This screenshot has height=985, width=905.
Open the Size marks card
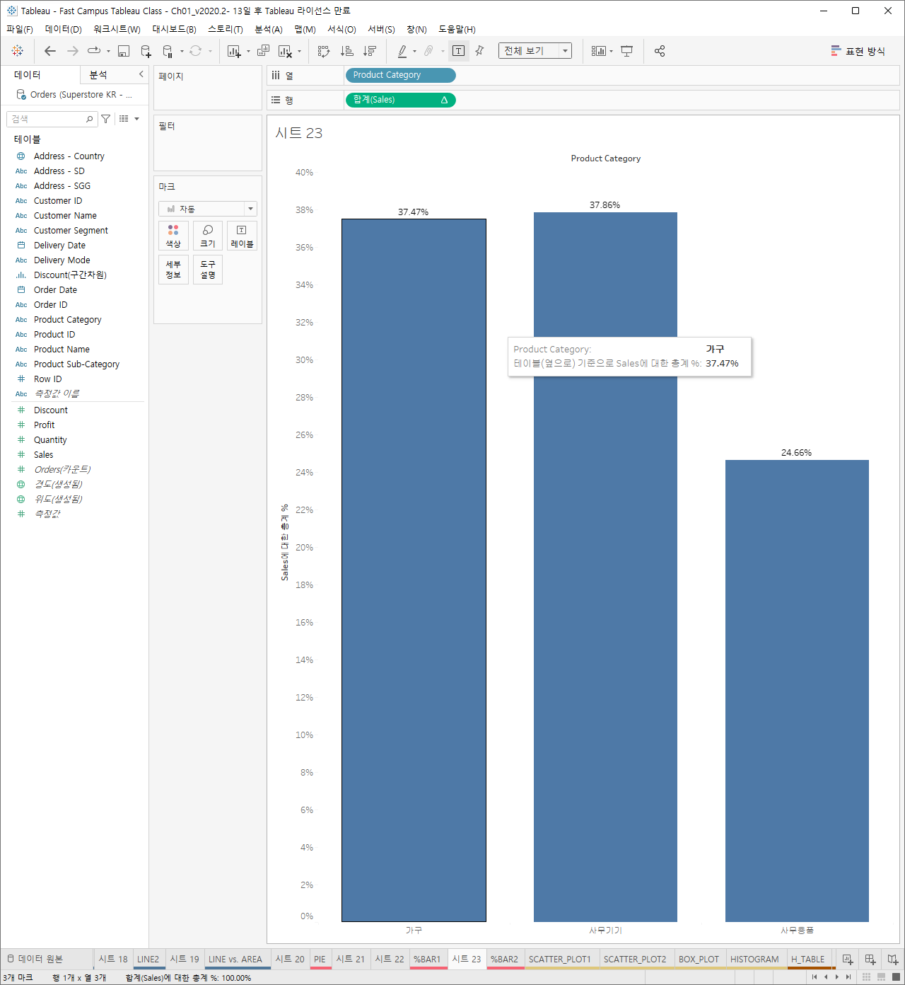[208, 236]
